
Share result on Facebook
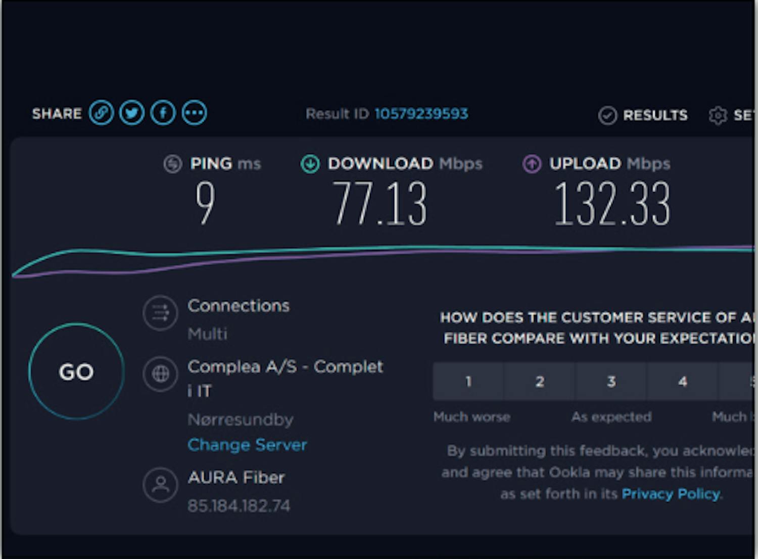pos(163,113)
